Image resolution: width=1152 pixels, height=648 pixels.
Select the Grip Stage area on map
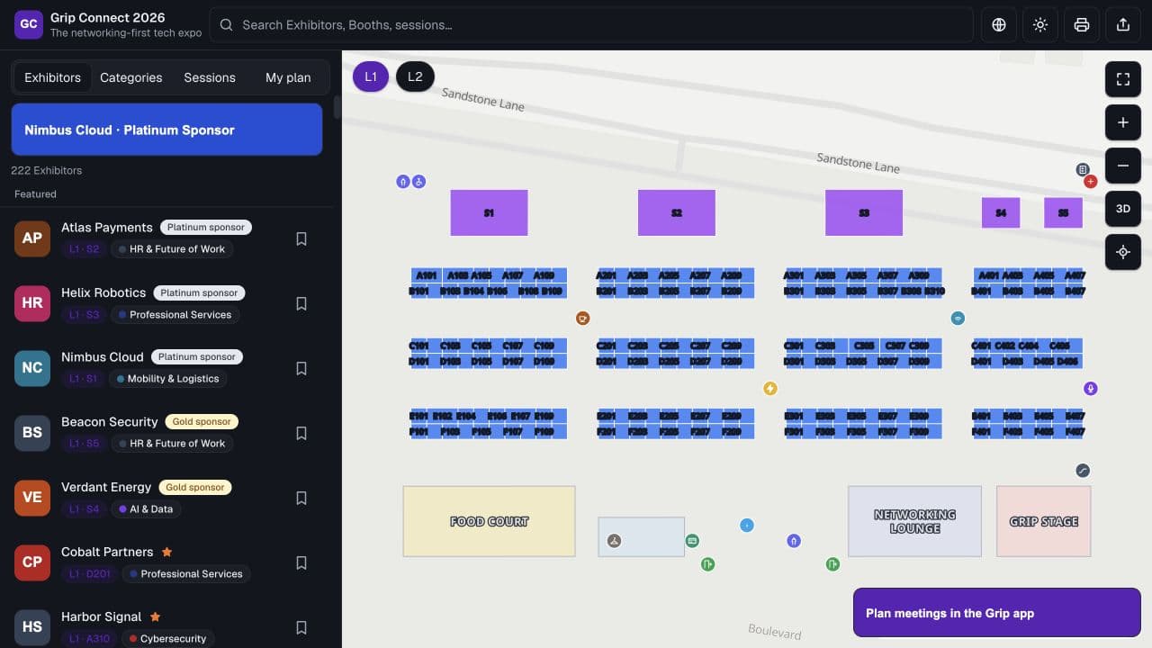pyautogui.click(x=1044, y=521)
